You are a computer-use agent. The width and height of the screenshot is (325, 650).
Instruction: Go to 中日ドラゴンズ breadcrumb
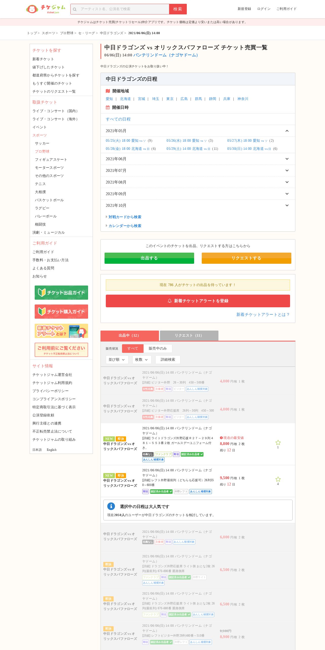[111, 33]
